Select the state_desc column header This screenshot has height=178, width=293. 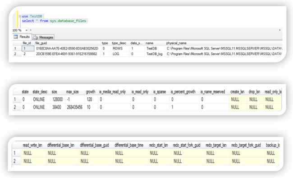click(x=40, y=92)
